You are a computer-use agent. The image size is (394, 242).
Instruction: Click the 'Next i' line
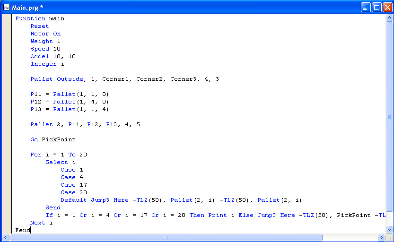click(x=42, y=223)
